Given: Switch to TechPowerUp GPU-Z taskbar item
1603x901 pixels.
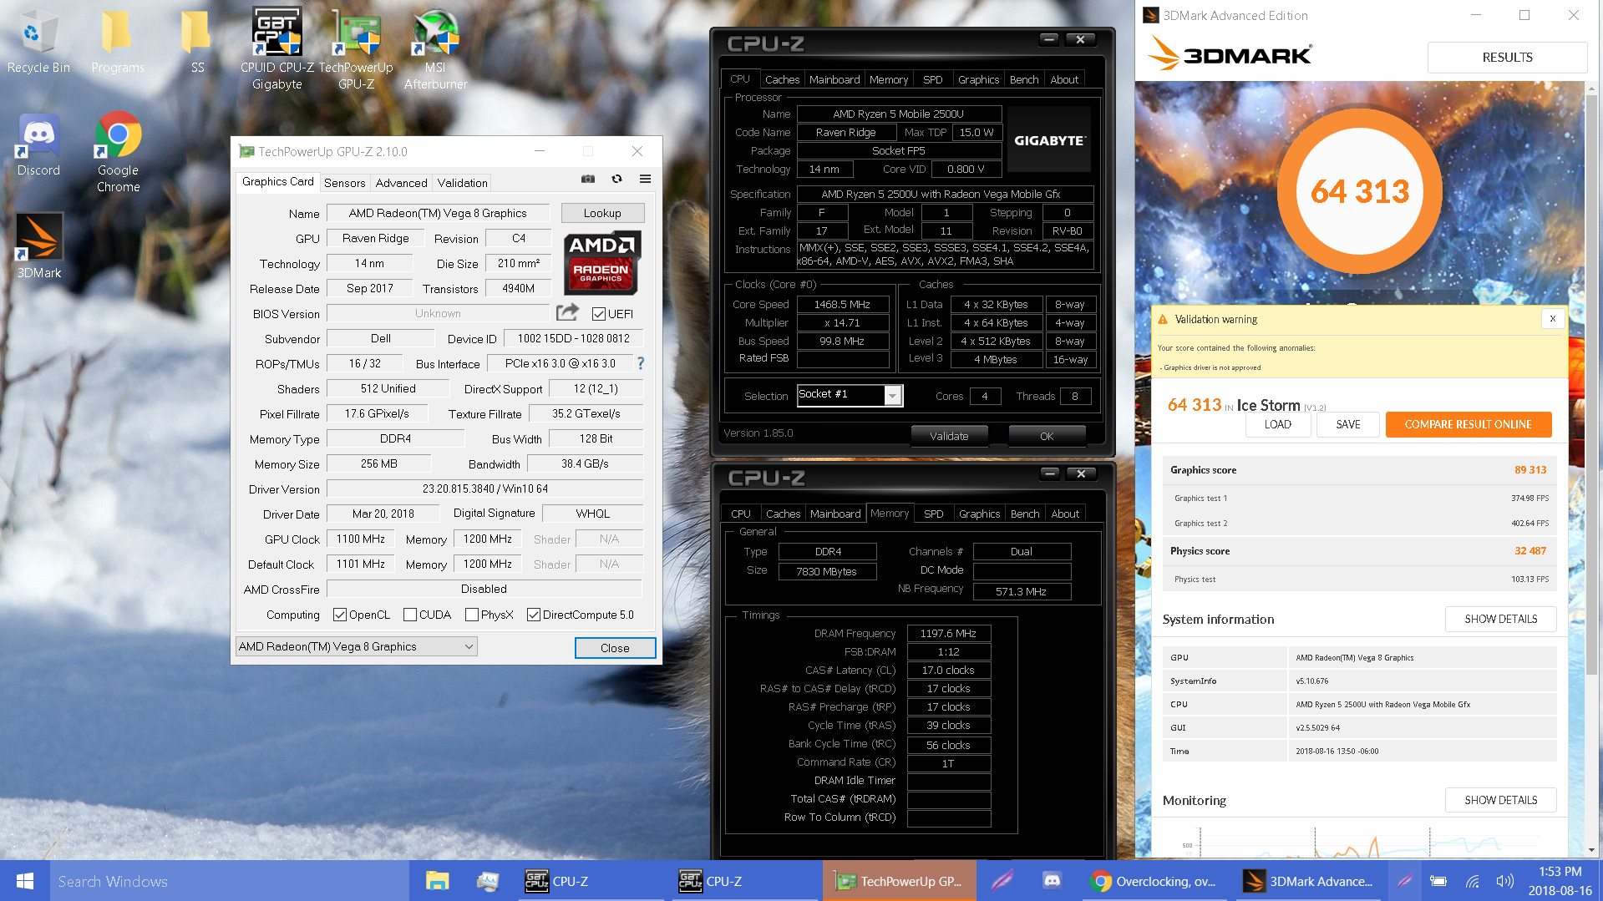Looking at the screenshot, I should tap(900, 881).
